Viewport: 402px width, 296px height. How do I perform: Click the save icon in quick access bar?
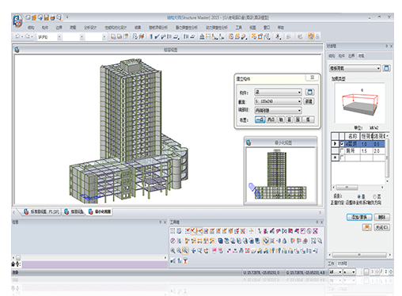(47, 17)
